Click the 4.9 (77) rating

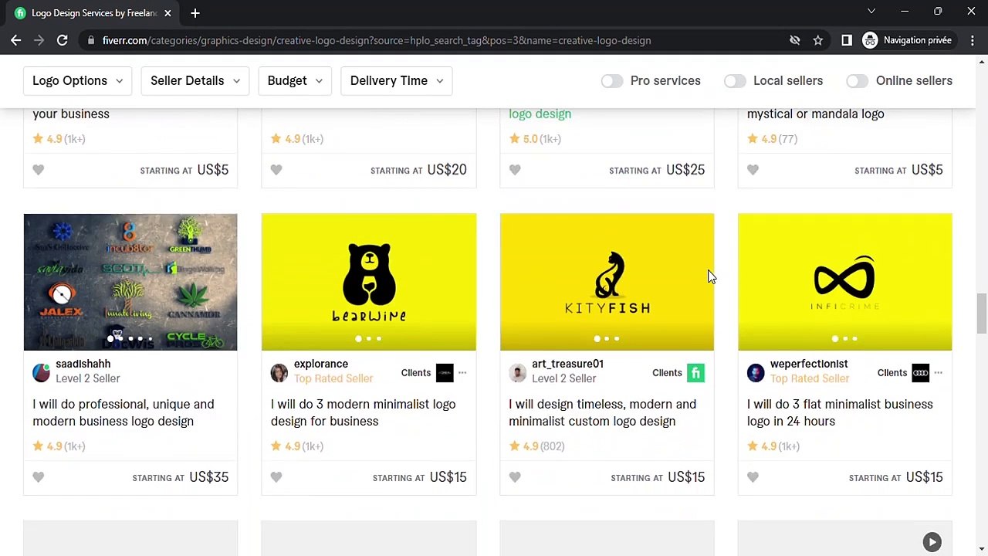pos(772,139)
